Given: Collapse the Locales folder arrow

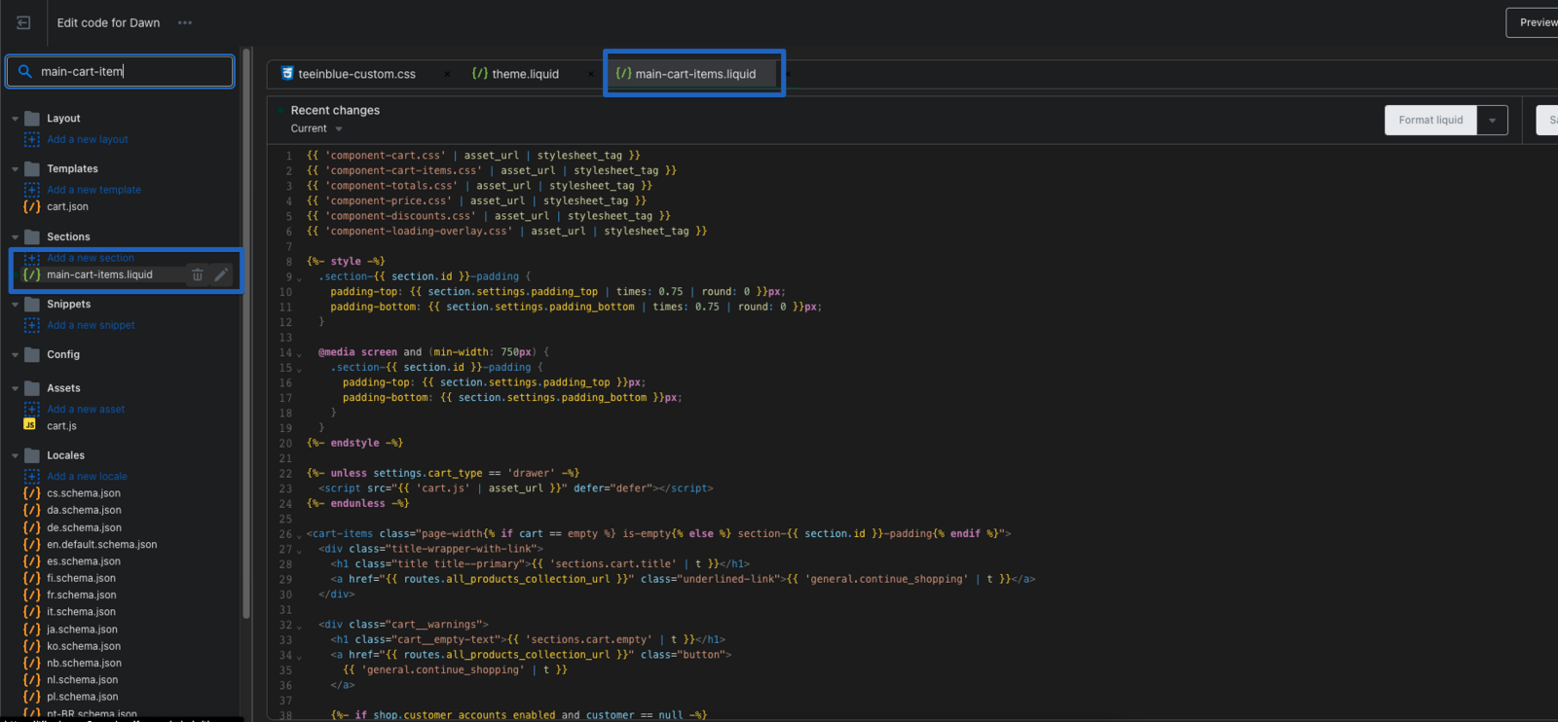Looking at the screenshot, I should (x=15, y=455).
